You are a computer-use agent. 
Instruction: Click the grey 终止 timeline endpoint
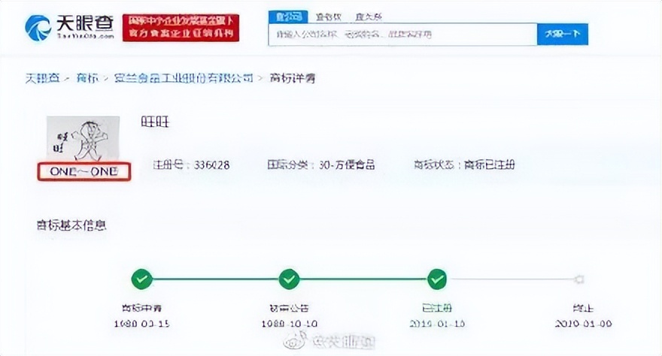579,279
